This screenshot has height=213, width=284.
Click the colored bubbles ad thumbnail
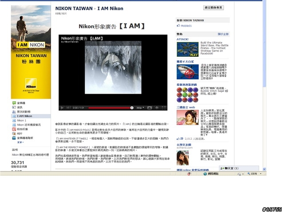click(x=188, y=95)
